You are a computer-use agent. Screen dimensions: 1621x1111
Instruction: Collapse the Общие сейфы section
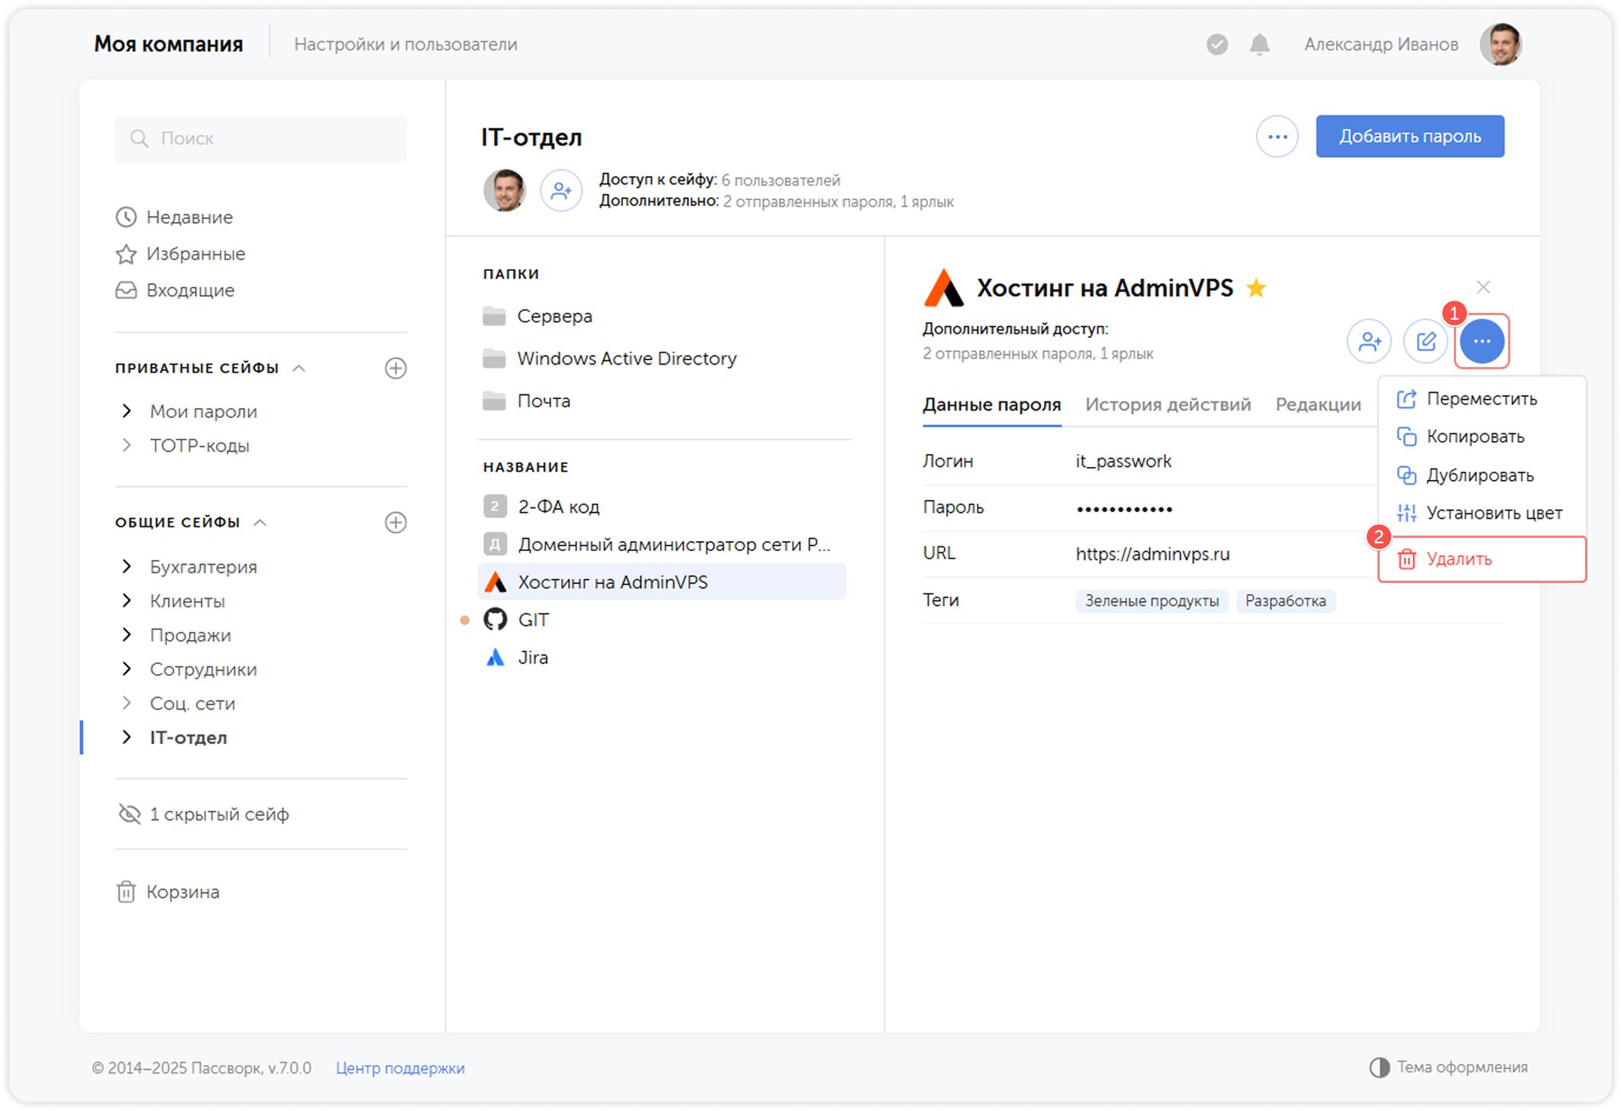tap(260, 523)
